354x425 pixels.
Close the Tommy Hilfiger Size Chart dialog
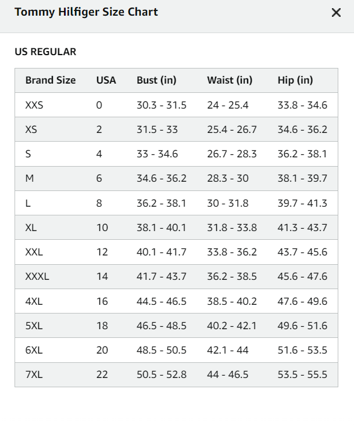336,12
